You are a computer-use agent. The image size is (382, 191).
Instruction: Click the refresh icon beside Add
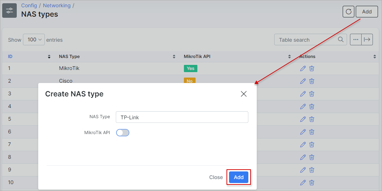pos(348,12)
